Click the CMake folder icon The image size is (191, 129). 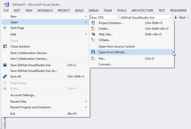pyautogui.click(x=93, y=40)
